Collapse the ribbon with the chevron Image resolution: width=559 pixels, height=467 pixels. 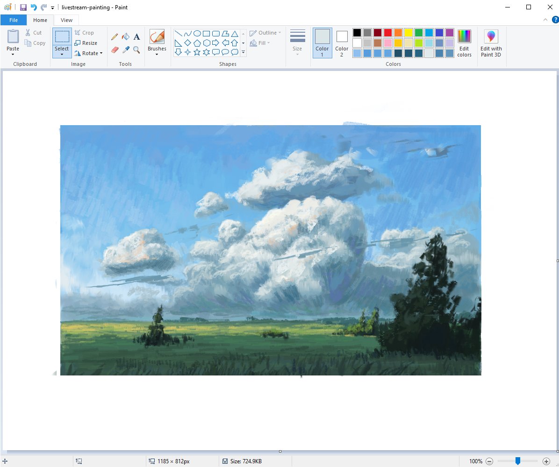point(545,20)
